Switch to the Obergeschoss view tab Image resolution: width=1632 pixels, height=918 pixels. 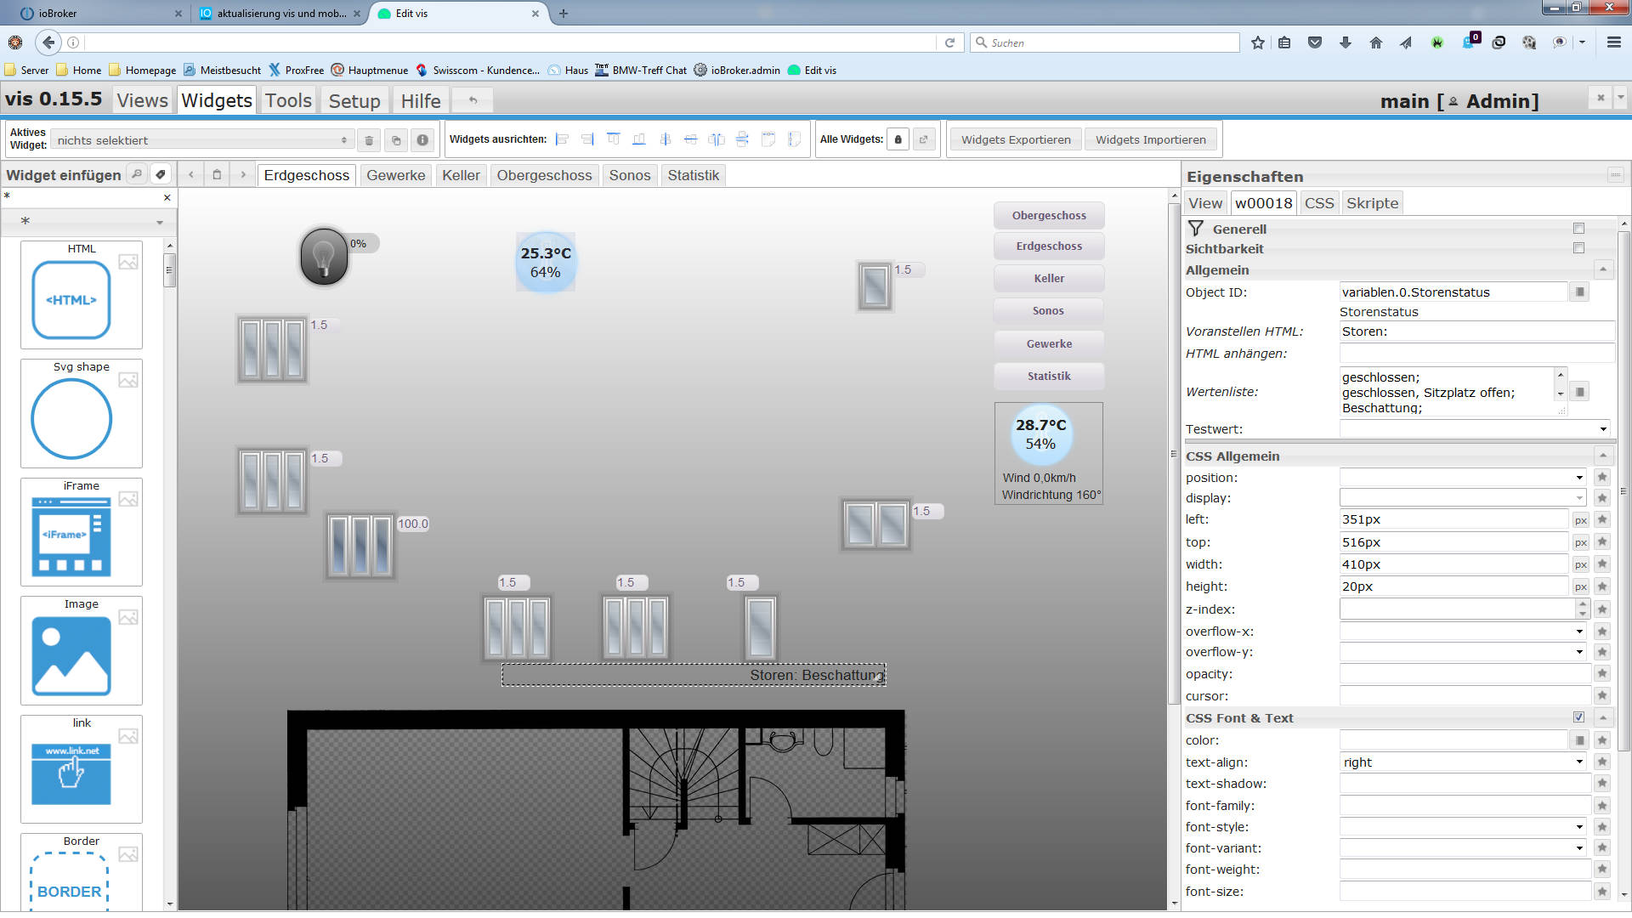(544, 175)
